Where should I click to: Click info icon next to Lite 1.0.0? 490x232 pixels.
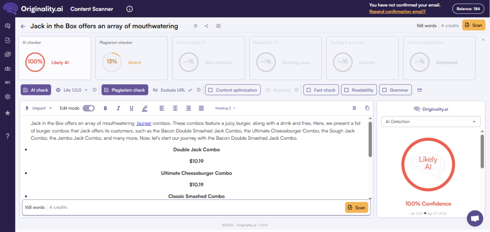(94, 90)
